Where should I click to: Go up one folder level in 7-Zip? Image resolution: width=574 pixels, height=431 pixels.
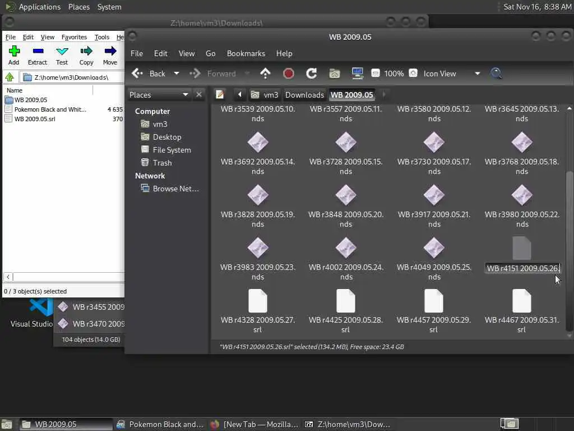[x=10, y=77]
